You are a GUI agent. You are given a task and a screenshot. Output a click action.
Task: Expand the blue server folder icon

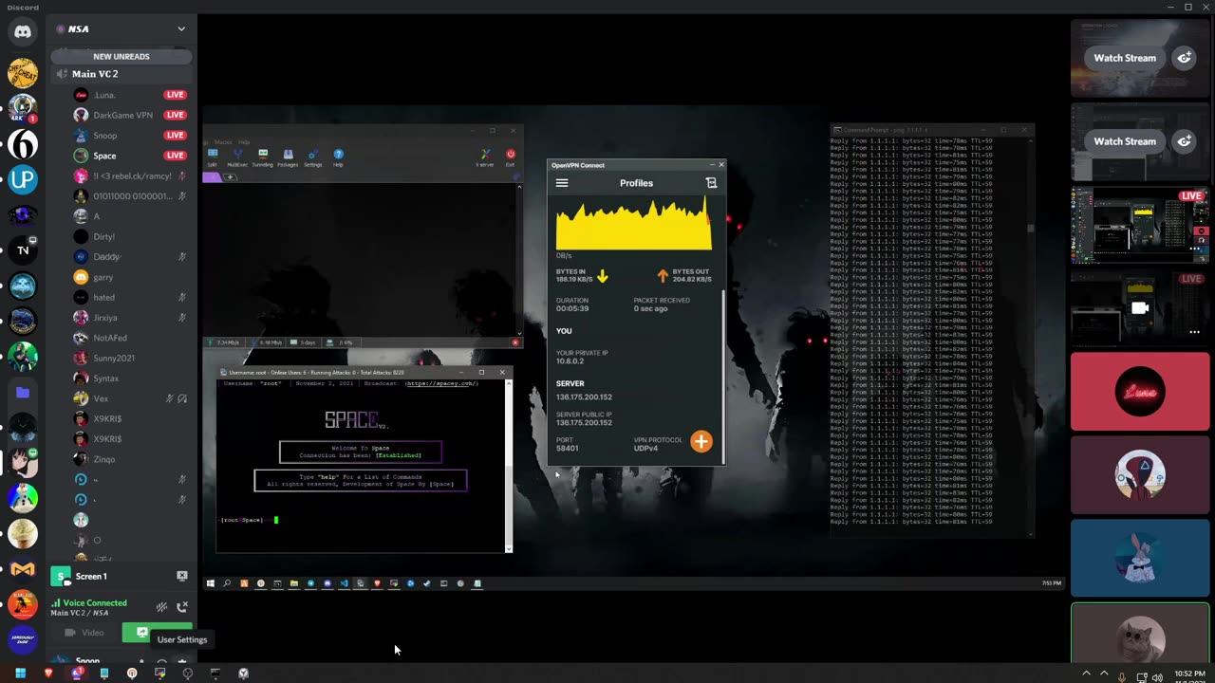23,392
